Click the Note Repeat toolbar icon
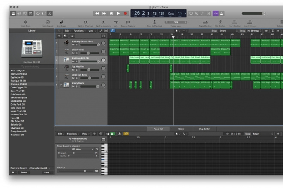Screen dimensions: 283x188 click(x=48, y=22)
